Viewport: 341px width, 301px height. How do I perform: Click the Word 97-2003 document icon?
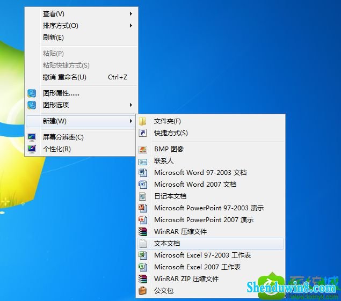tap(143, 173)
